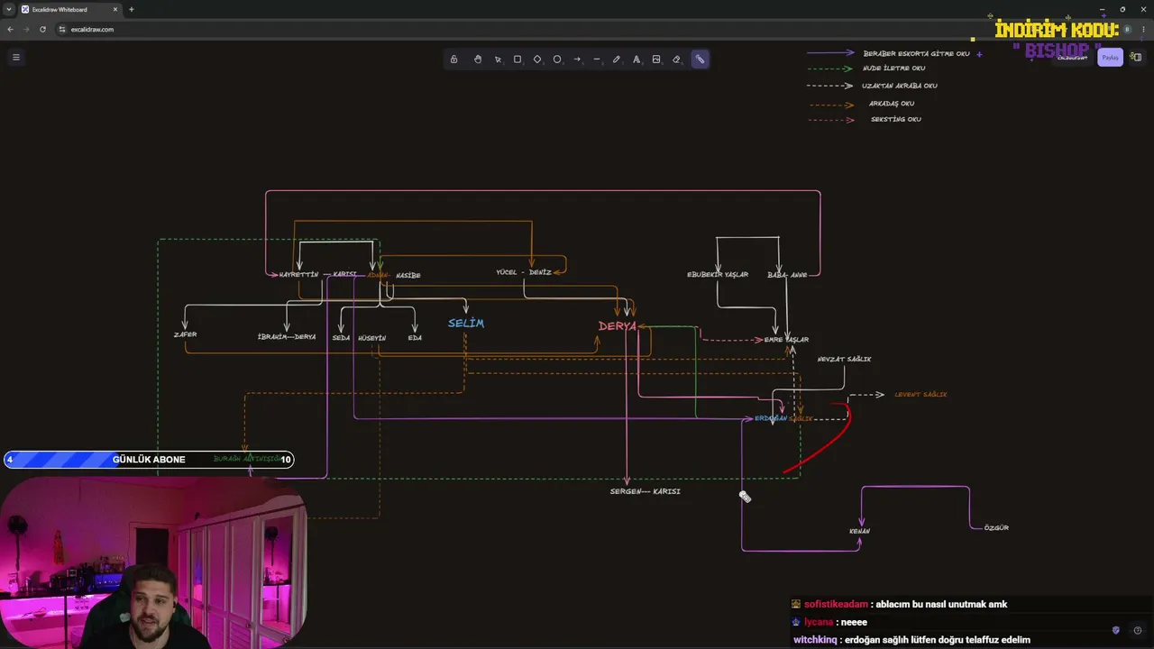
Task: Open the browser three-dot menu
Action: tap(1143, 30)
